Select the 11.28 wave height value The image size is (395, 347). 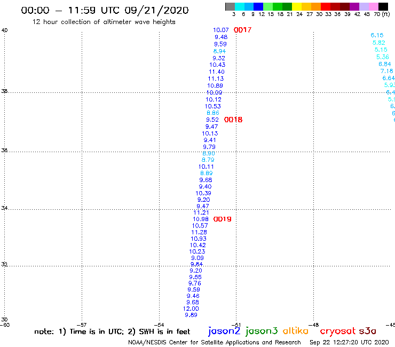(199, 232)
